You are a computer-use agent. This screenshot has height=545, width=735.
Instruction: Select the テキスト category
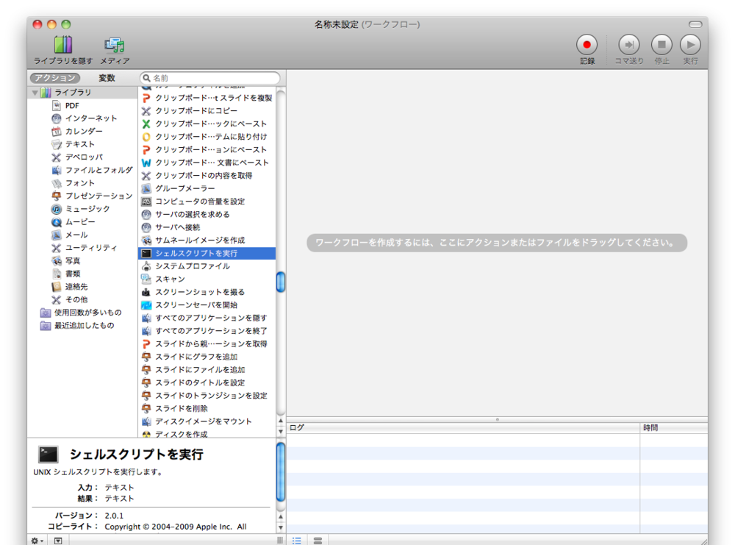click(73, 144)
